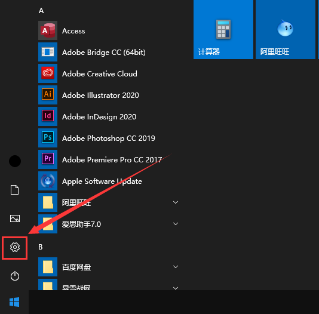The height and width of the screenshot is (314, 319).
Task: Click the Windows Start button
Action: (14, 302)
